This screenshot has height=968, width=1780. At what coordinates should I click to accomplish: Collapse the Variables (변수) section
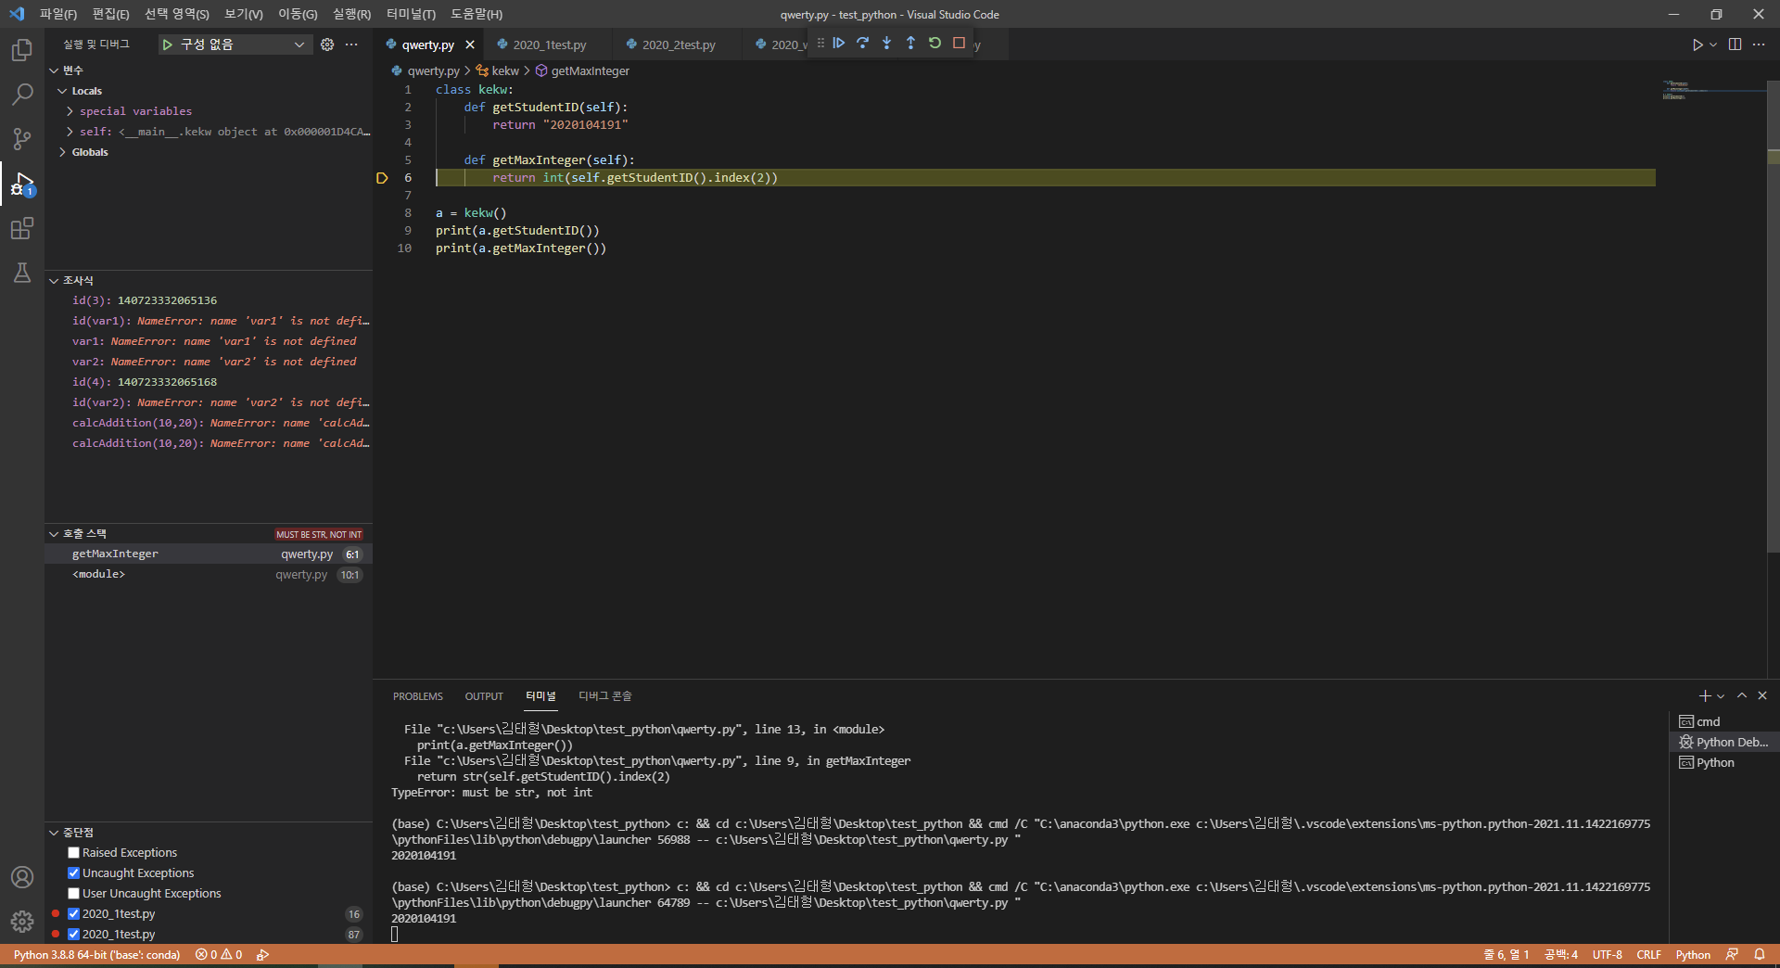click(54, 70)
